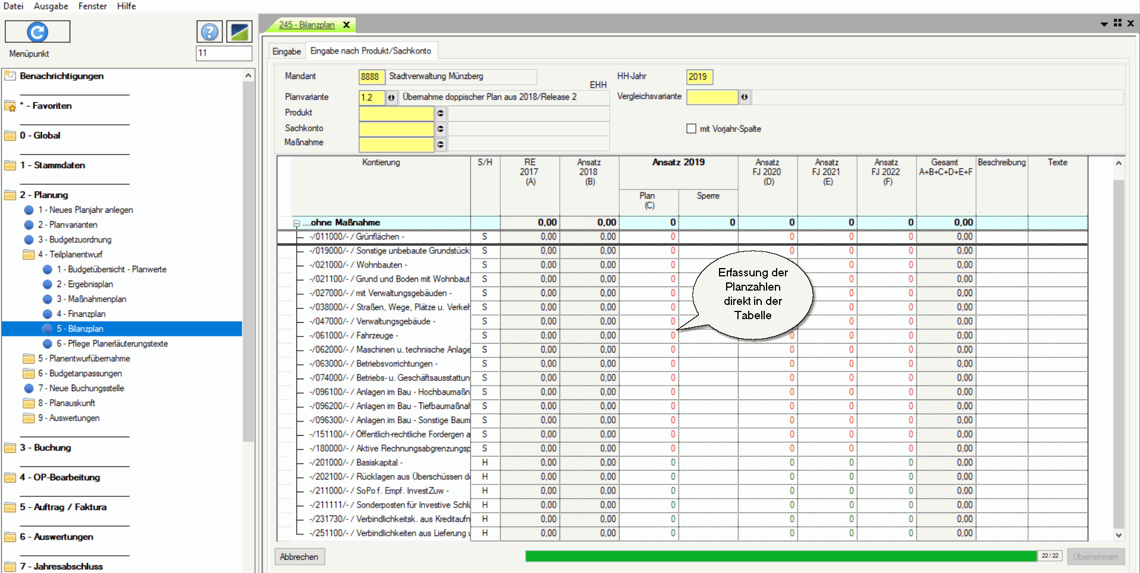Open help with the question mark icon

[209, 32]
